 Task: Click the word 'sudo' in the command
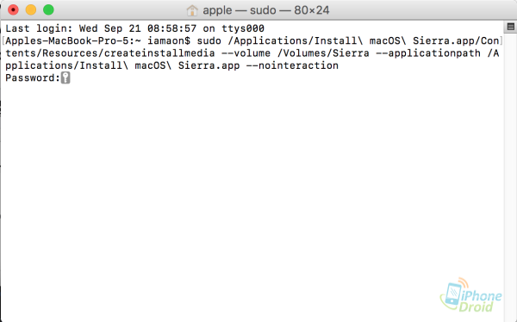209,40
